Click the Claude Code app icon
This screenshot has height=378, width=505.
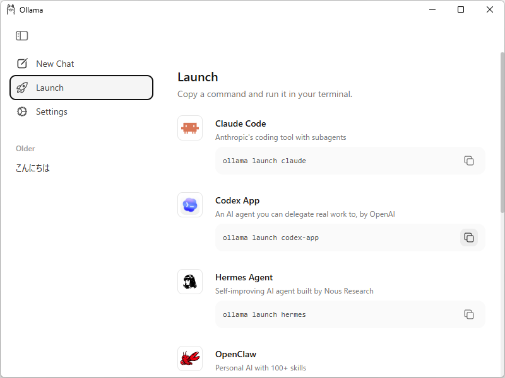(190, 128)
